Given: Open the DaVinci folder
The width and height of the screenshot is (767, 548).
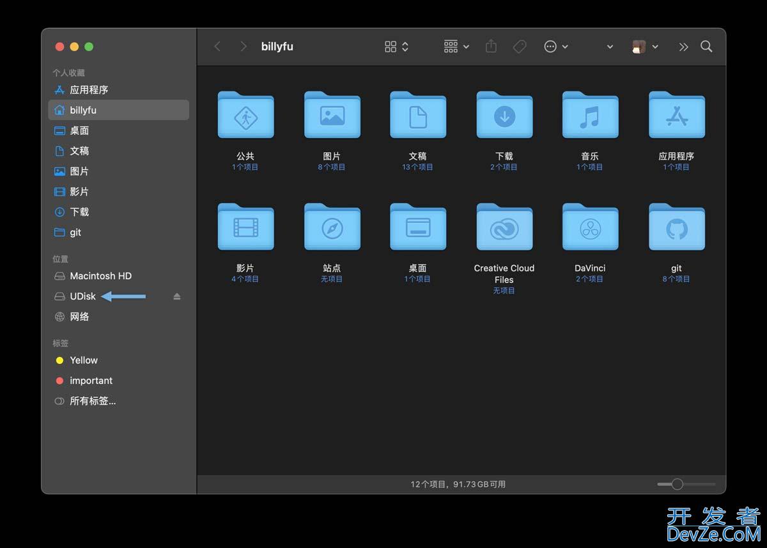Looking at the screenshot, I should pos(590,227).
